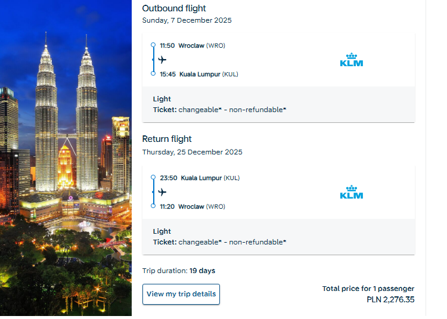The image size is (447, 319).
Task: Click the KLM logo on return flight
Action: [x=351, y=192]
